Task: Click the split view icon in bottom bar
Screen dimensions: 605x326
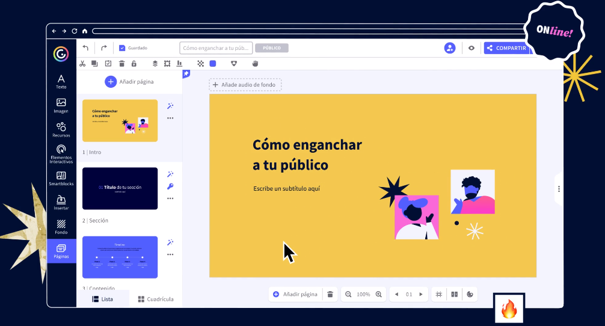Action: (455, 294)
